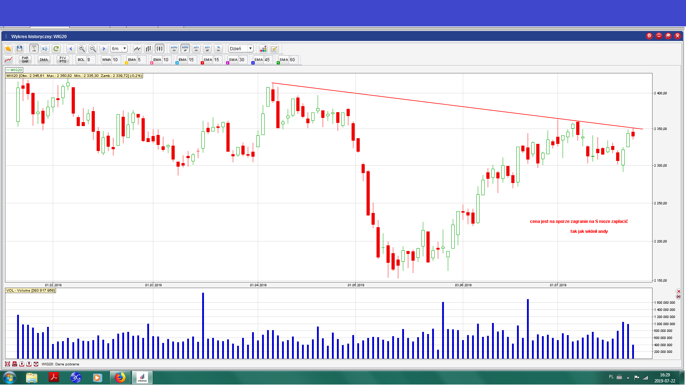Toggle the candlestick chart type button

[x=159, y=49]
